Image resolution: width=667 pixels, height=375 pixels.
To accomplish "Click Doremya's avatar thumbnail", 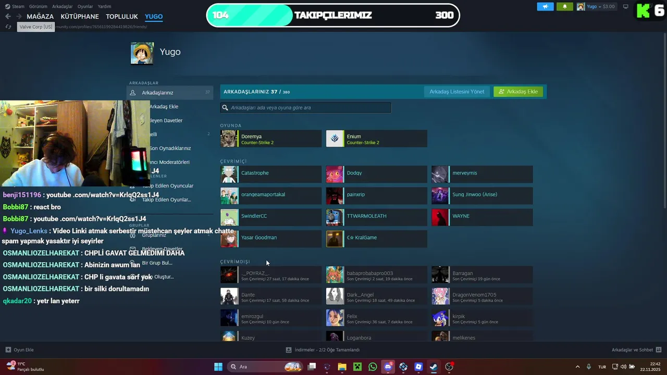I will [229, 139].
